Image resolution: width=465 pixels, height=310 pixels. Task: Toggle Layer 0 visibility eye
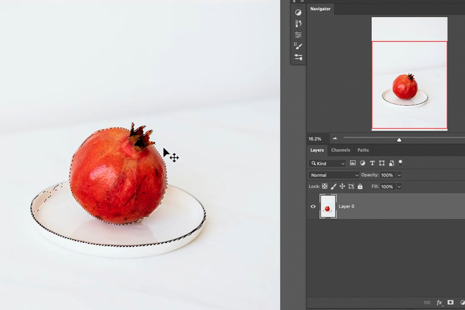coord(313,206)
